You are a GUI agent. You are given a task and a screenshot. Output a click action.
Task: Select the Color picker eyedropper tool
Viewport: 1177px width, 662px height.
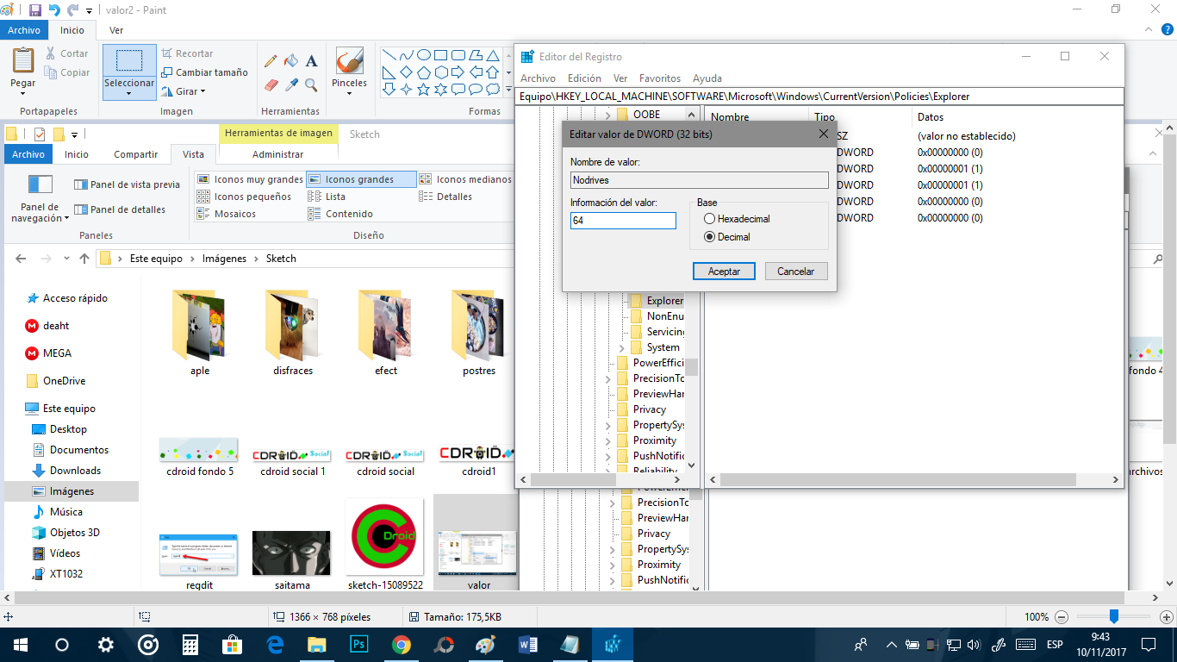point(291,85)
